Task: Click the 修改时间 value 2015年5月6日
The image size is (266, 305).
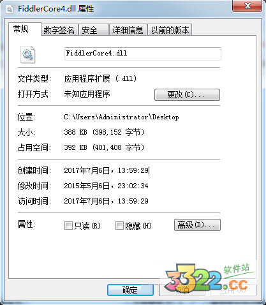Action: coord(87,186)
